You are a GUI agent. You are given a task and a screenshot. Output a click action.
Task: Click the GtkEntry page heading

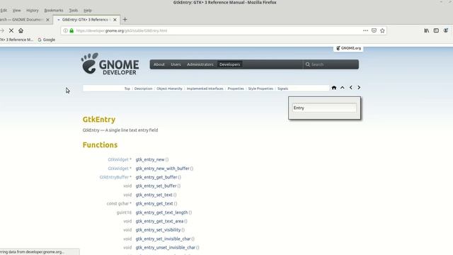click(99, 120)
